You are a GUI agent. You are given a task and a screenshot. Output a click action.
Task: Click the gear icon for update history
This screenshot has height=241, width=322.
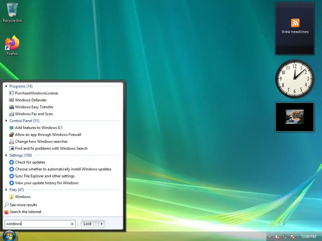pyautogui.click(x=12, y=183)
